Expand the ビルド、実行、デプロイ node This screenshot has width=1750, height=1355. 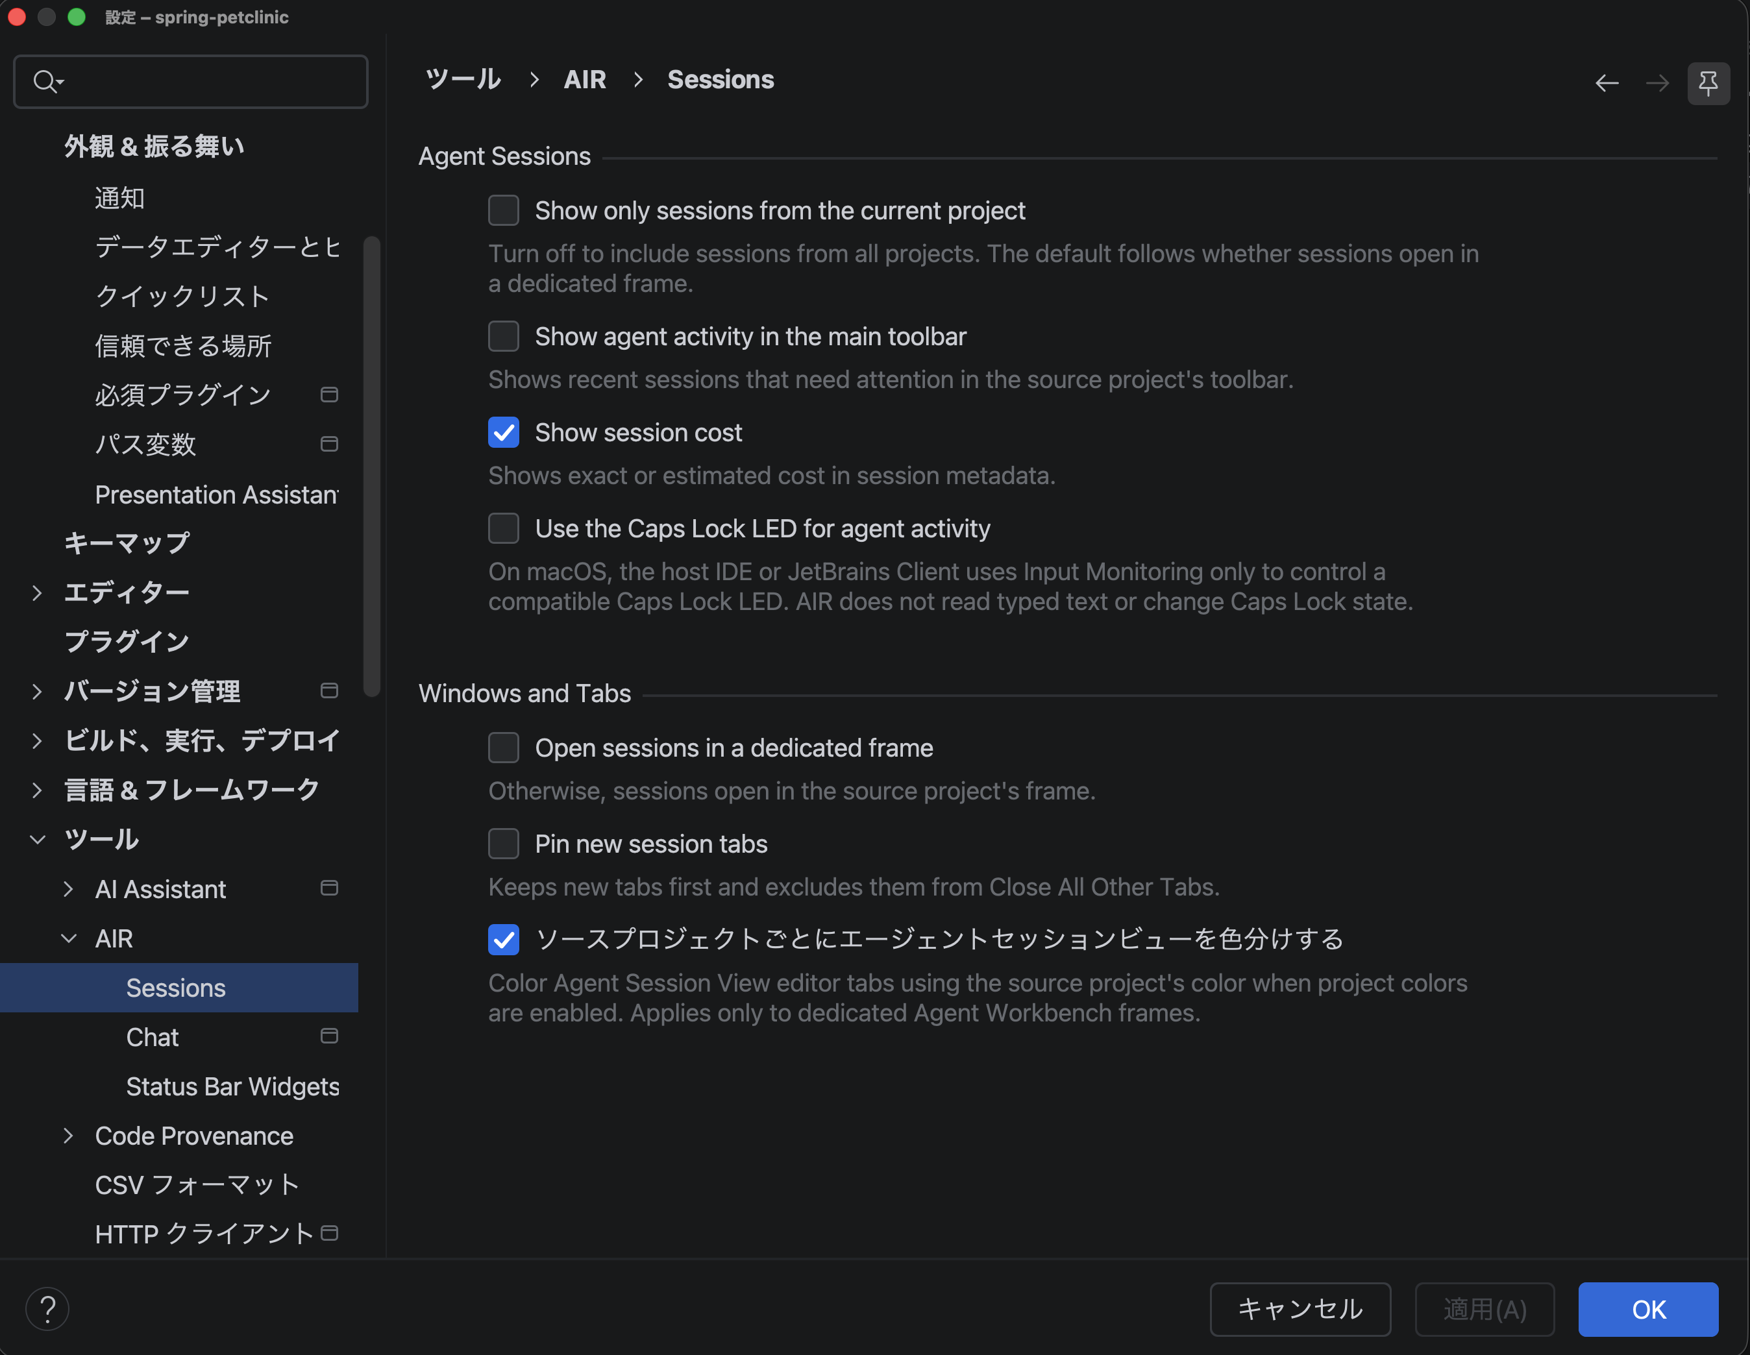[37, 741]
